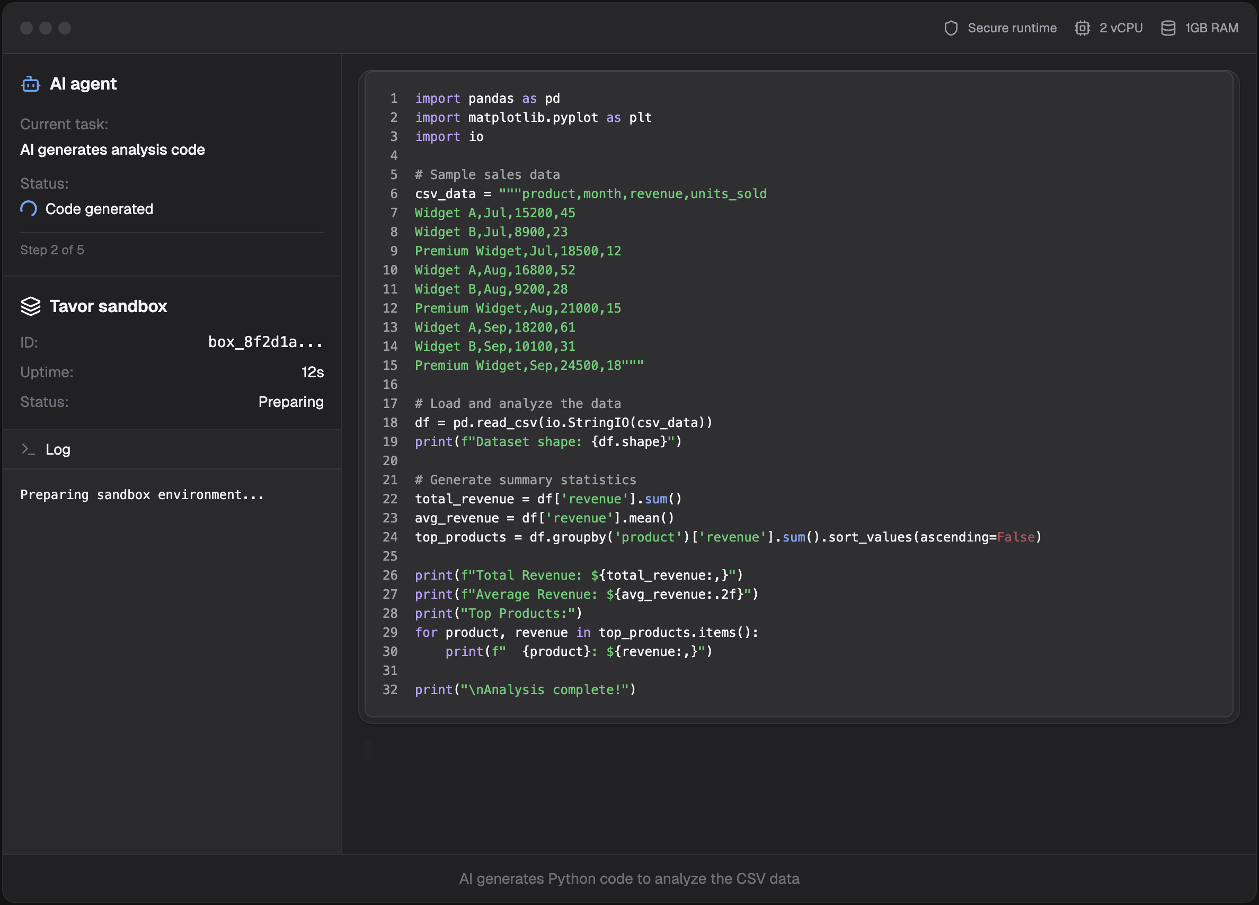Image resolution: width=1259 pixels, height=905 pixels.
Task: Click the 'import io' code line
Action: point(449,137)
